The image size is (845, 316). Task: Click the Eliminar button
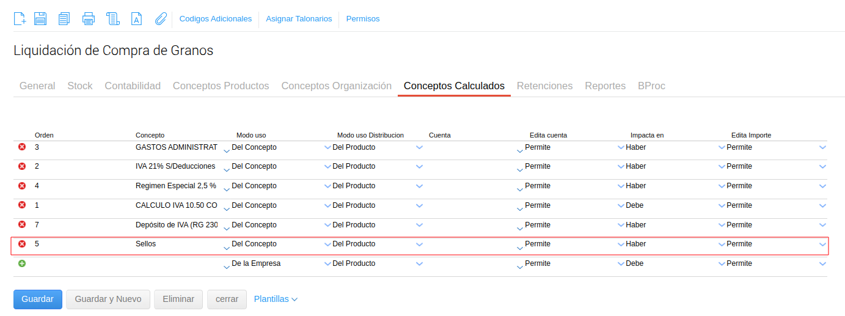(x=178, y=299)
